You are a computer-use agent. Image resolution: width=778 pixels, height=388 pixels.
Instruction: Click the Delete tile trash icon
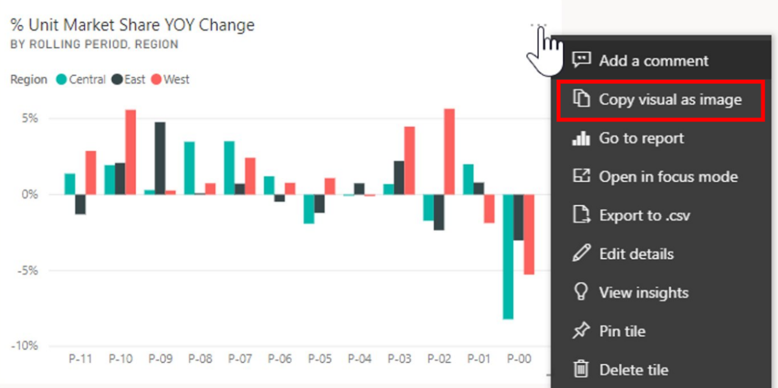(x=581, y=369)
